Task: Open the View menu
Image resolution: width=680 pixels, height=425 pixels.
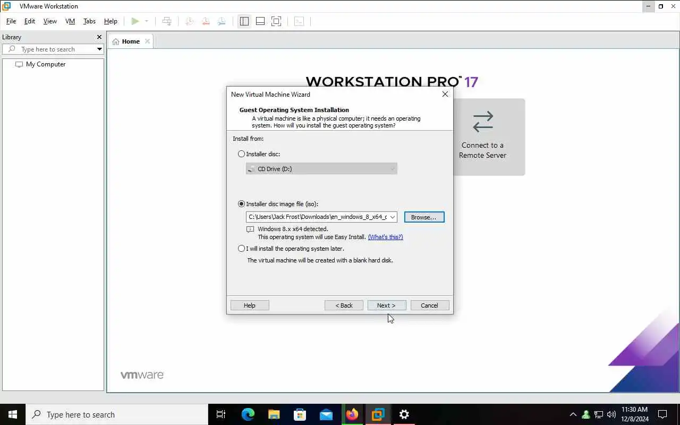Action: (50, 21)
